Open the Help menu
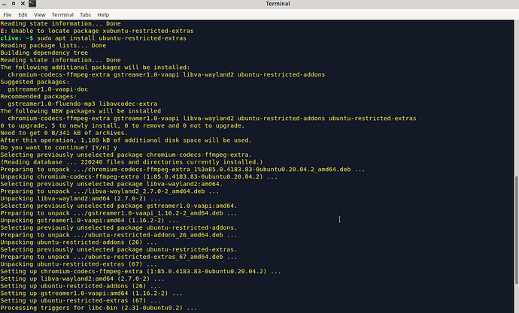This screenshot has width=519, height=313. (103, 14)
